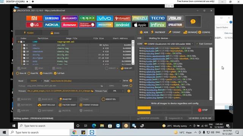
Task: Select the Infinix brand logo
Action: pos(158,25)
